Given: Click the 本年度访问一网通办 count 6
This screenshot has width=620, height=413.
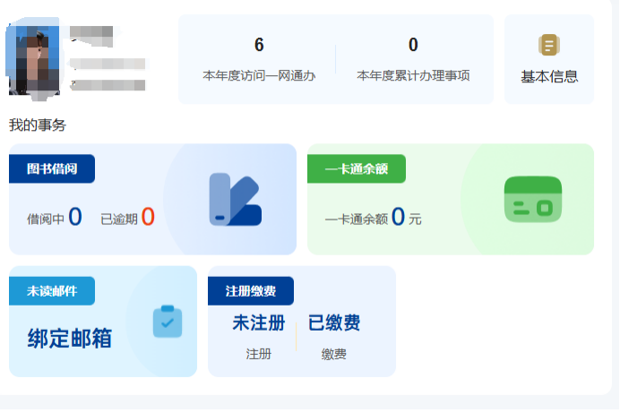Looking at the screenshot, I should coord(259,46).
